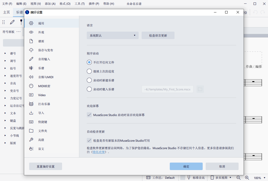
Task: Open the 导入 import icon
Action: (31, 113)
